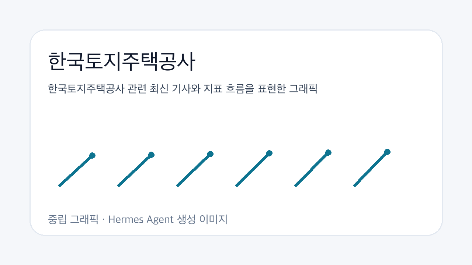Click the fourth trend line's endpoint dot

click(269, 153)
